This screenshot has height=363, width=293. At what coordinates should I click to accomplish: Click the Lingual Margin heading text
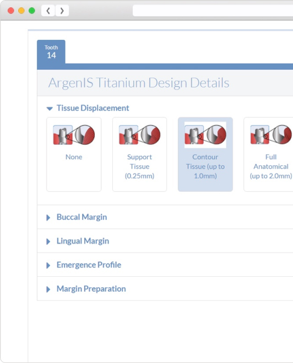click(x=83, y=241)
